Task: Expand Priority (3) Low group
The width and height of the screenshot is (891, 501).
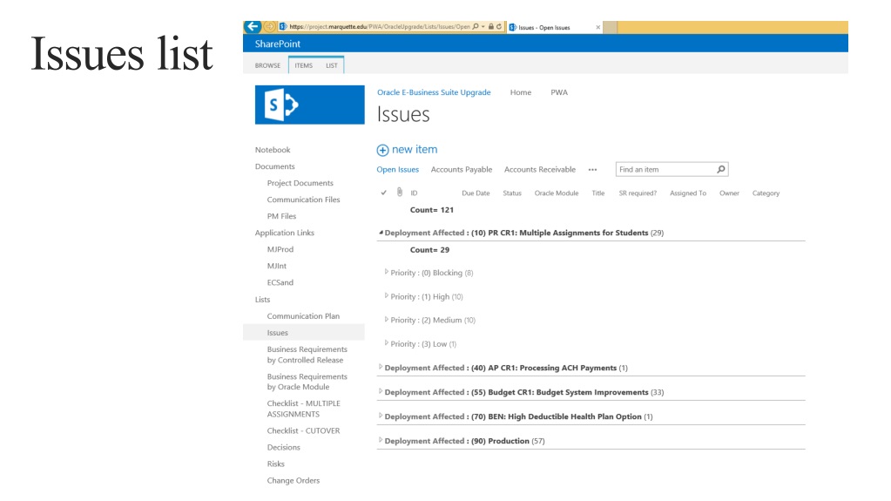Action: (387, 343)
